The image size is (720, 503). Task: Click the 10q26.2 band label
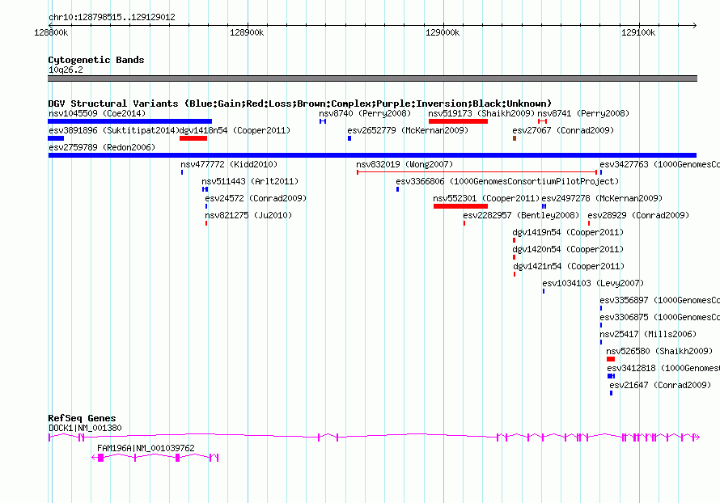66,70
